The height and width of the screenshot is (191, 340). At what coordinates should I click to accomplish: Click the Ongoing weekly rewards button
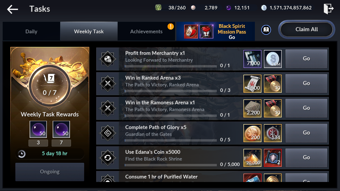tap(50, 172)
